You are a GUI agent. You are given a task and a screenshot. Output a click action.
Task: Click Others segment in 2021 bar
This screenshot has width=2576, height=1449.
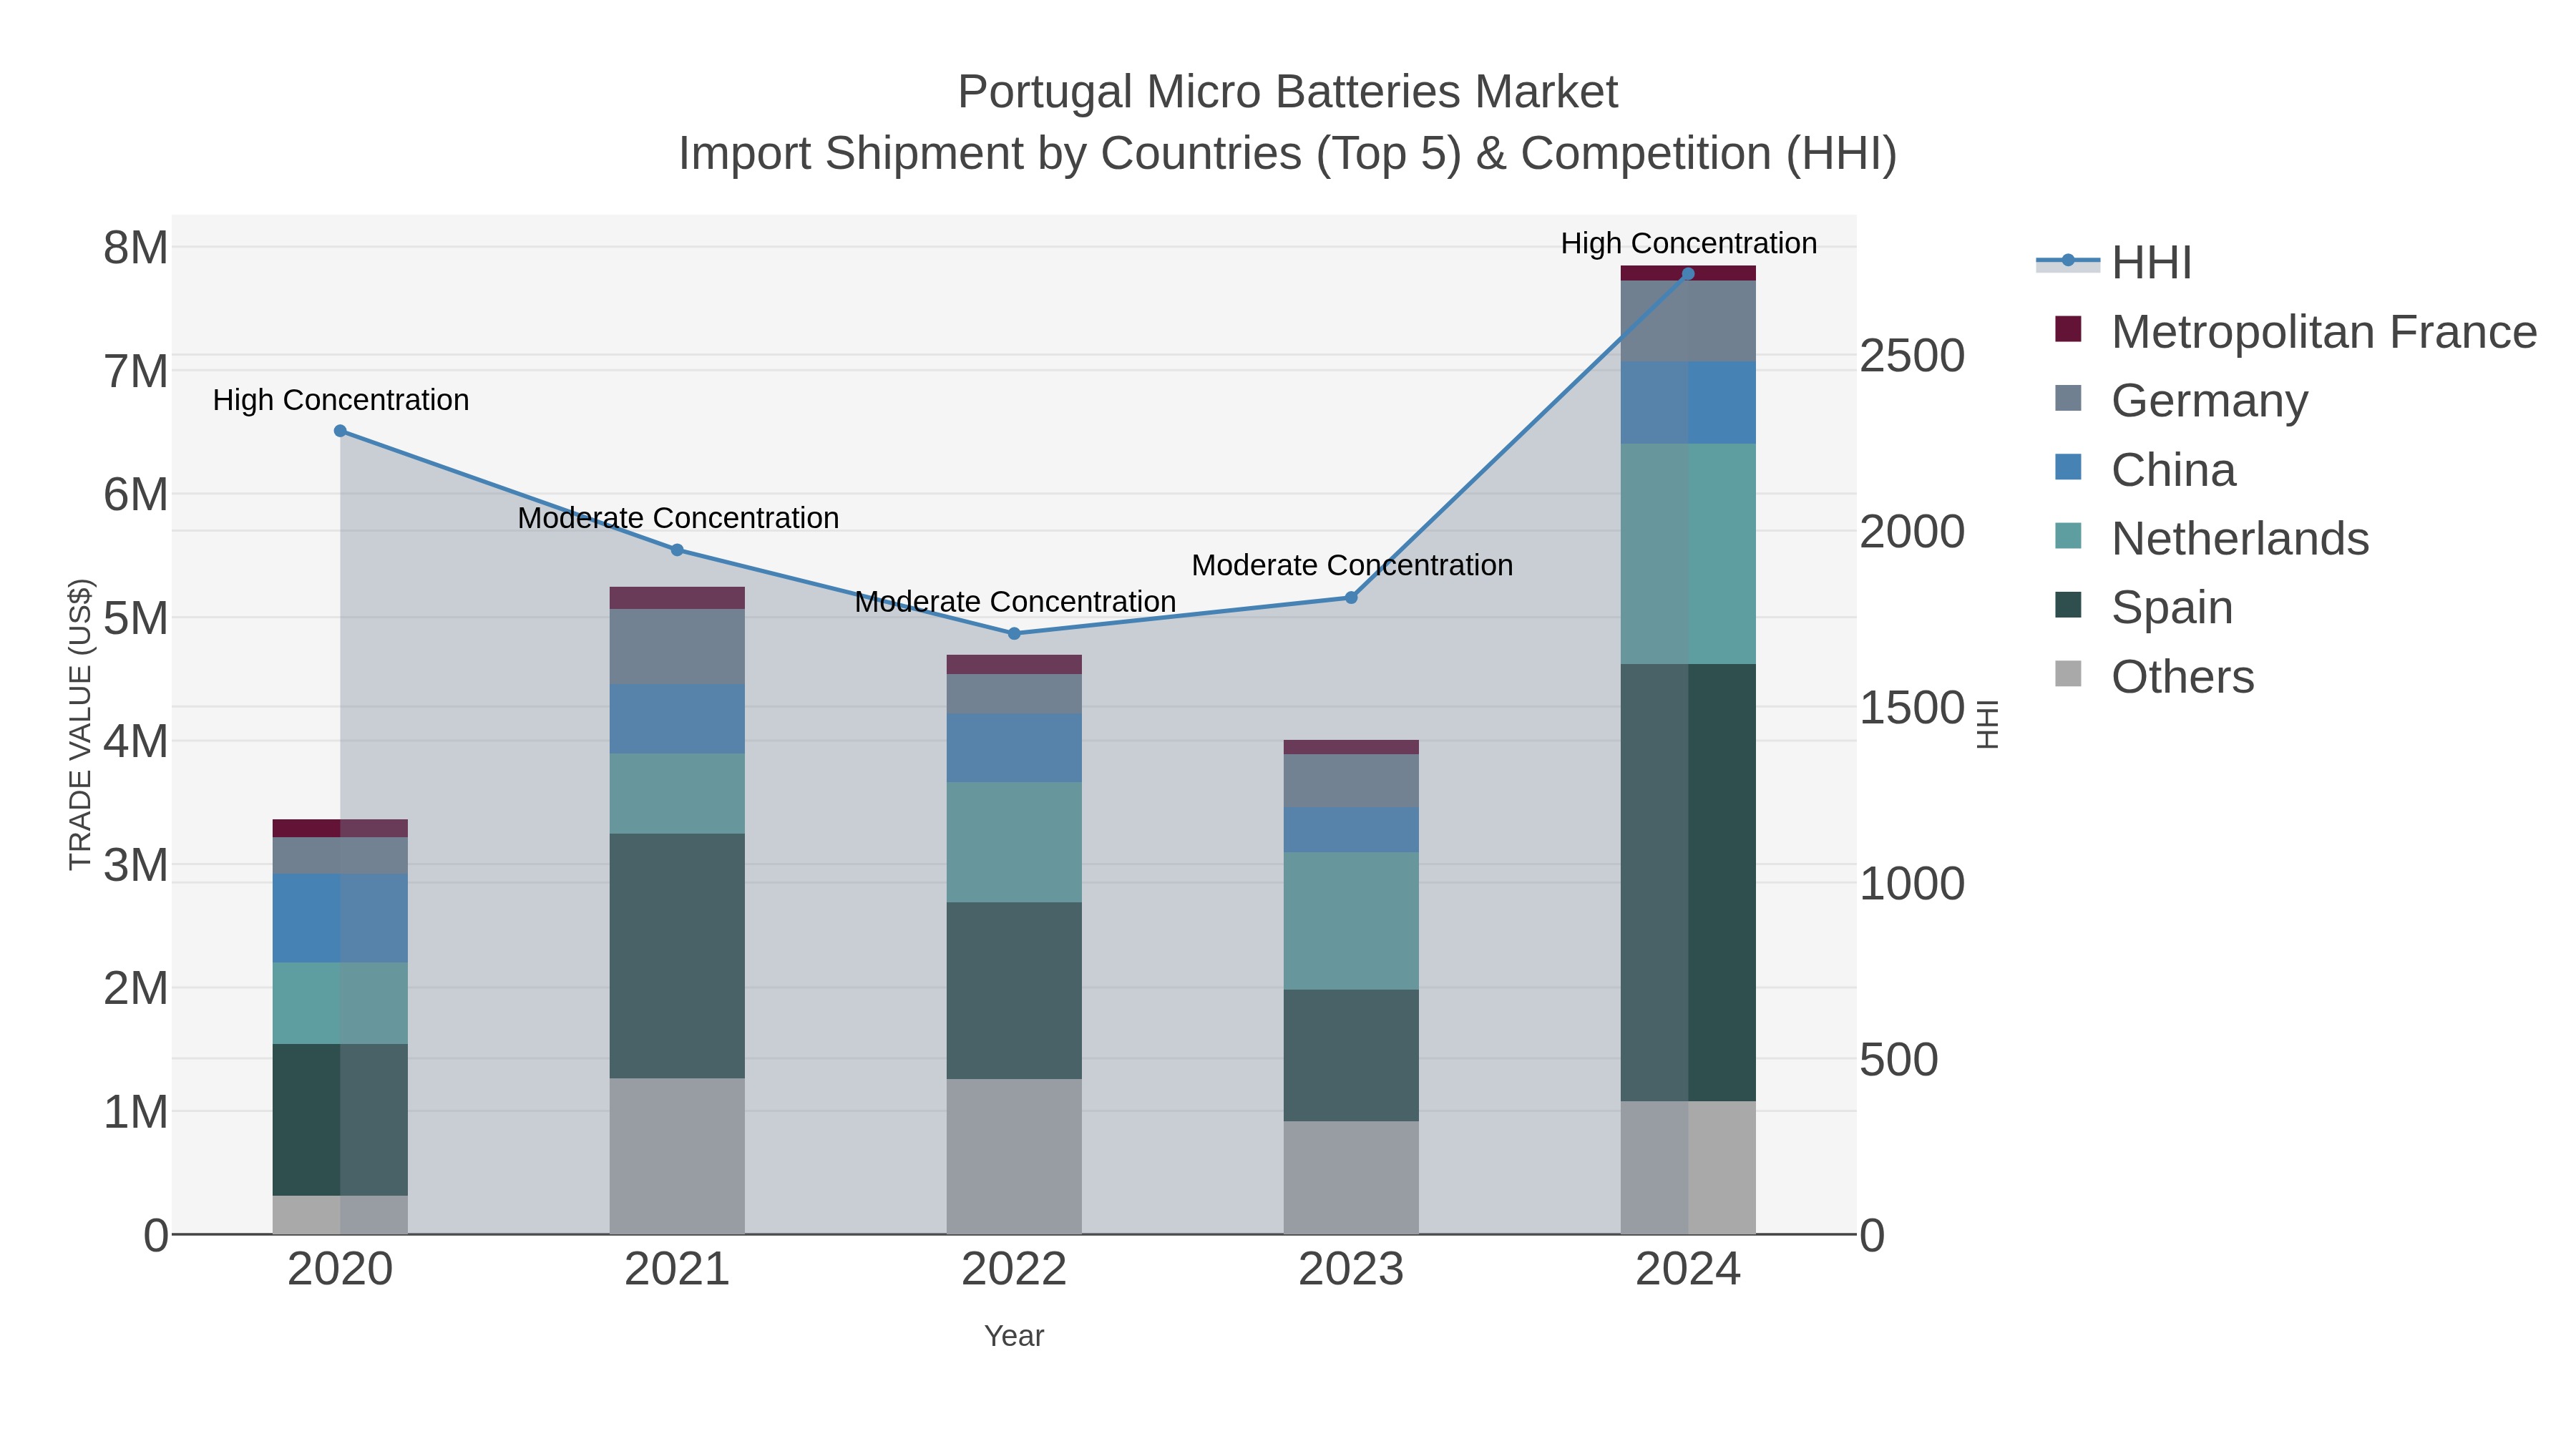(x=677, y=1156)
